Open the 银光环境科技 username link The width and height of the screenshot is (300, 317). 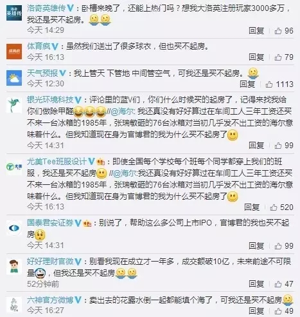click(50, 100)
